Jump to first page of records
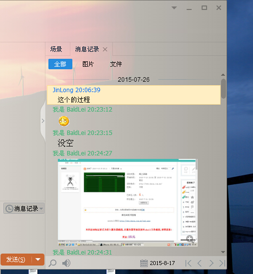 pos(189,263)
